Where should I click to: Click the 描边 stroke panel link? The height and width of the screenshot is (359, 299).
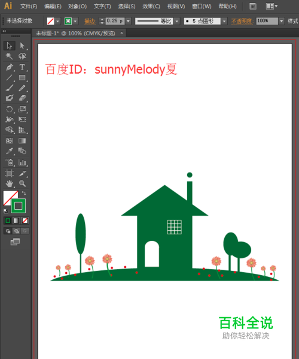pos(90,22)
